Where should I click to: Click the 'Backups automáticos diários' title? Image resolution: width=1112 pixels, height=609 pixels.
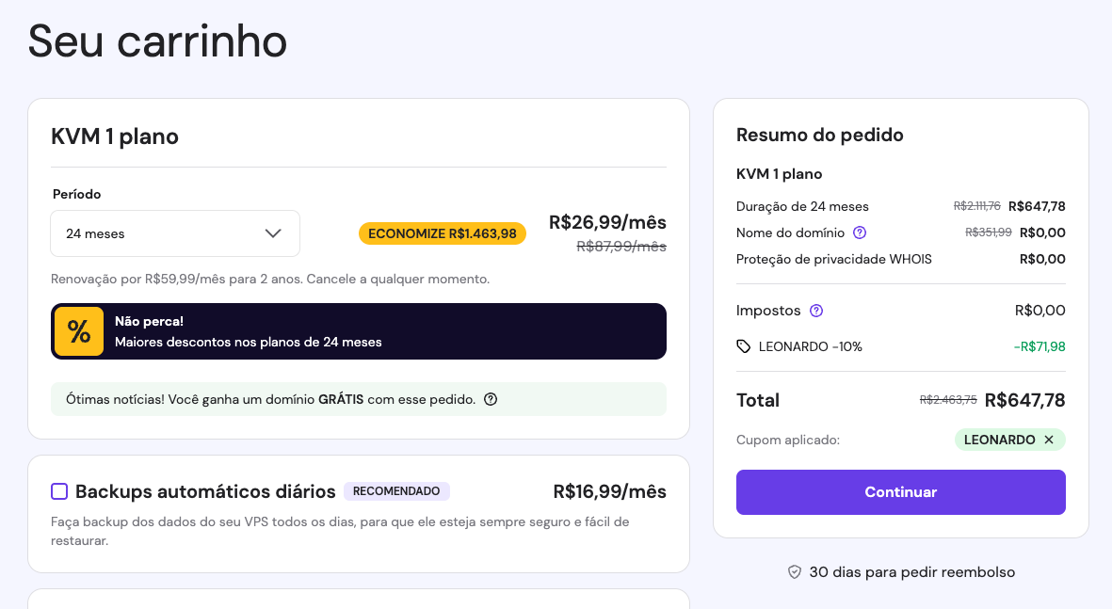pos(205,491)
